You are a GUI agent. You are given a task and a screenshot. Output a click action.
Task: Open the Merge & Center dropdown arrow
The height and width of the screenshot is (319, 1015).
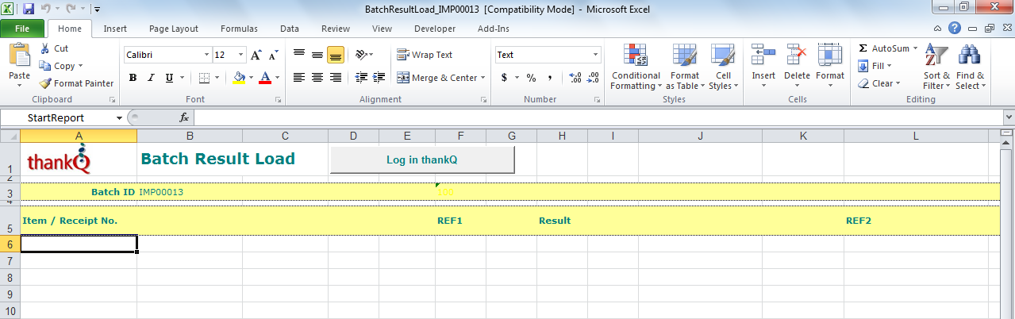(483, 78)
